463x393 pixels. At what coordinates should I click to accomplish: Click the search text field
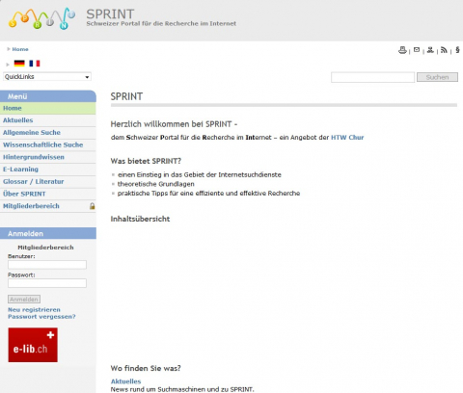tap(372, 77)
